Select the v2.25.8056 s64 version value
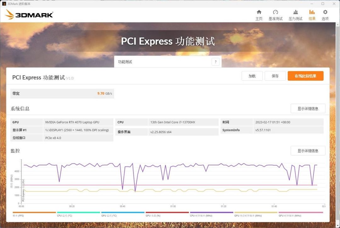 (161, 132)
